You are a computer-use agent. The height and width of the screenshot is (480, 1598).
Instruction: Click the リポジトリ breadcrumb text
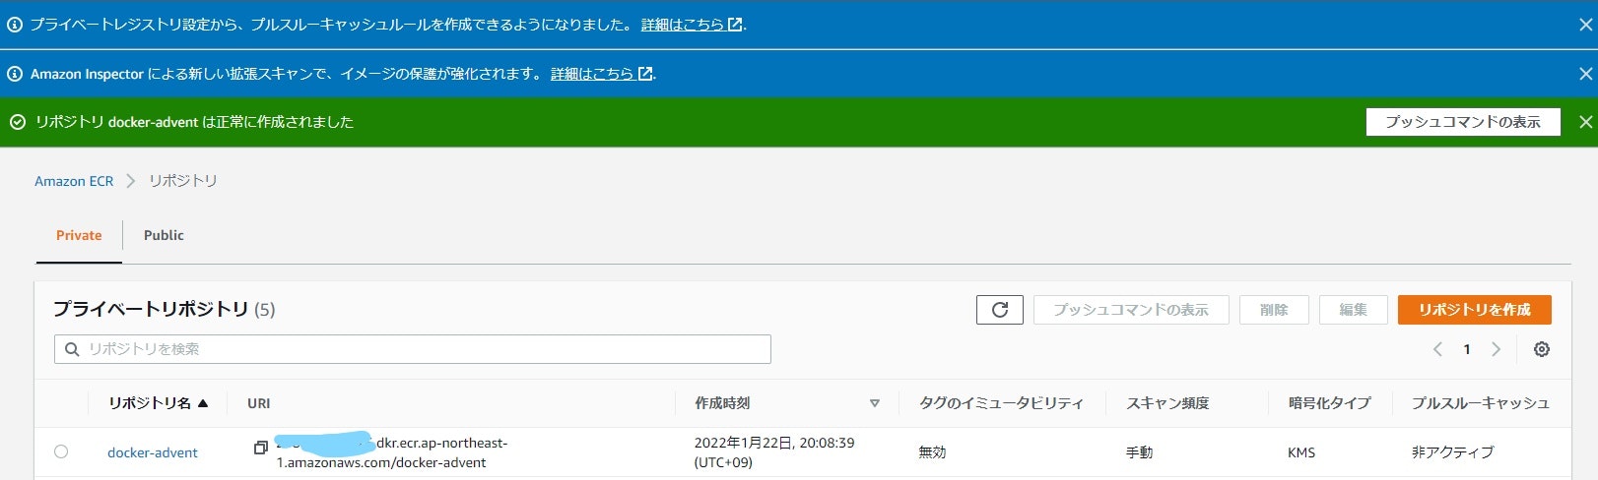(183, 181)
